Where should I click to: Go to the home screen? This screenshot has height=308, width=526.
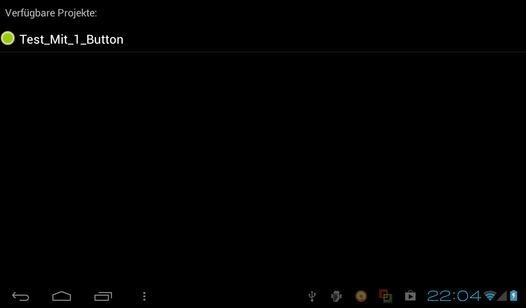click(x=62, y=296)
